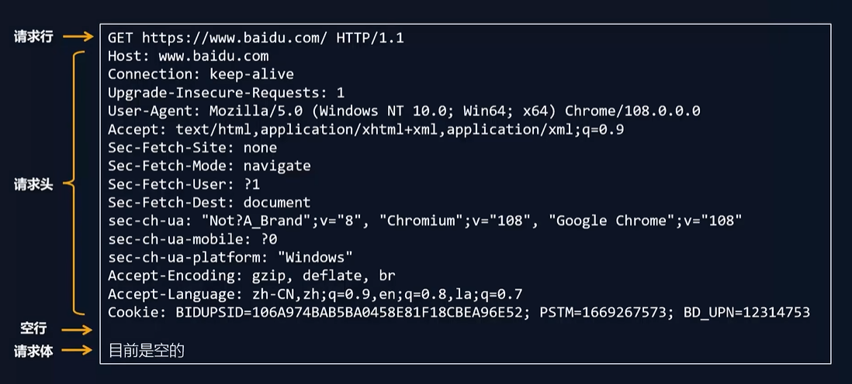Viewport: 852px width, 384px height.
Task: Click the Sec-Fetch-Mode: navigate line
Action: point(210,166)
